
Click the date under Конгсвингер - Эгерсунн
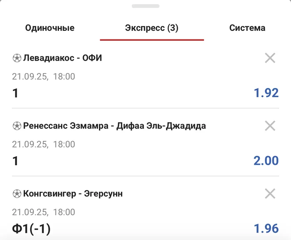pos(44,212)
